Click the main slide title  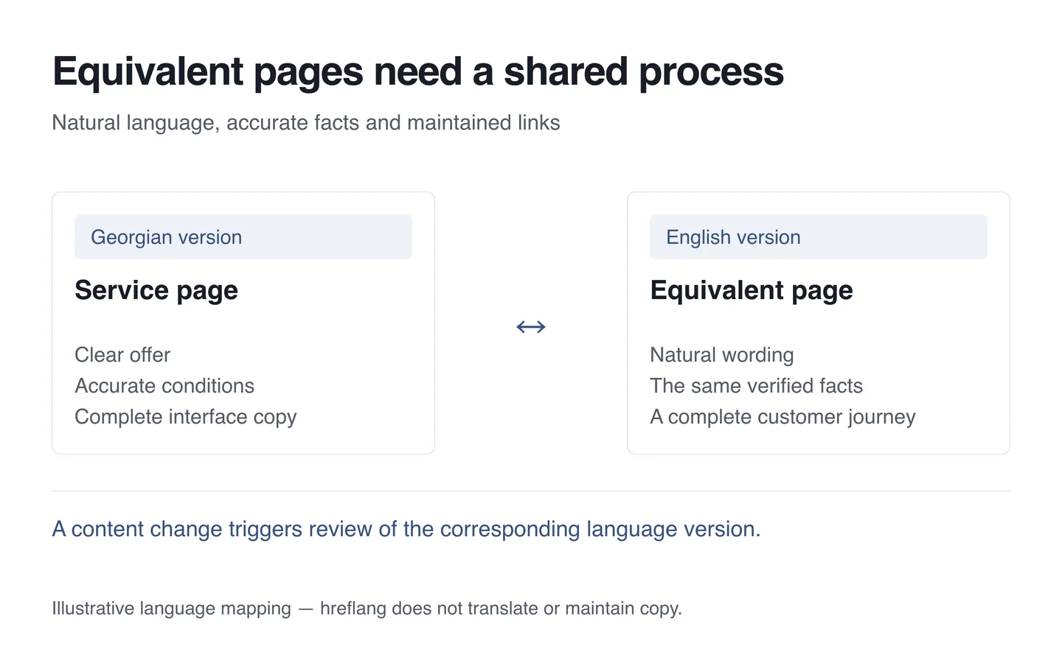tap(418, 72)
